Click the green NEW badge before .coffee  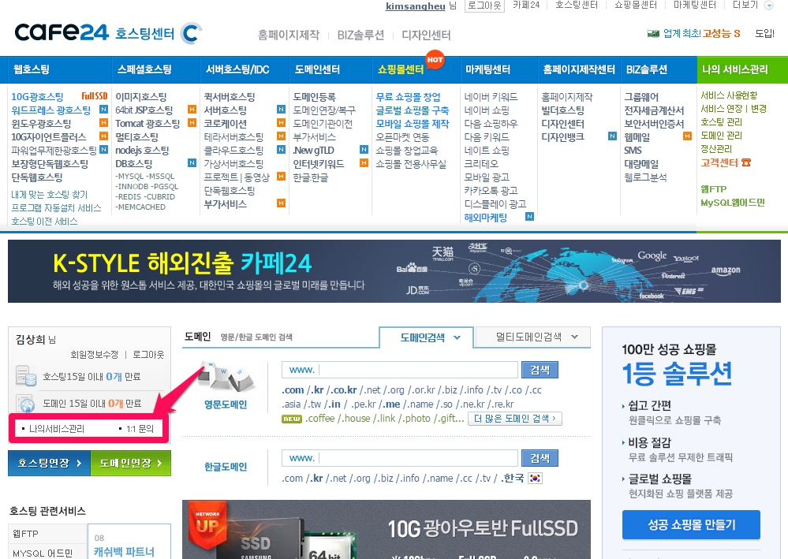tap(292, 419)
